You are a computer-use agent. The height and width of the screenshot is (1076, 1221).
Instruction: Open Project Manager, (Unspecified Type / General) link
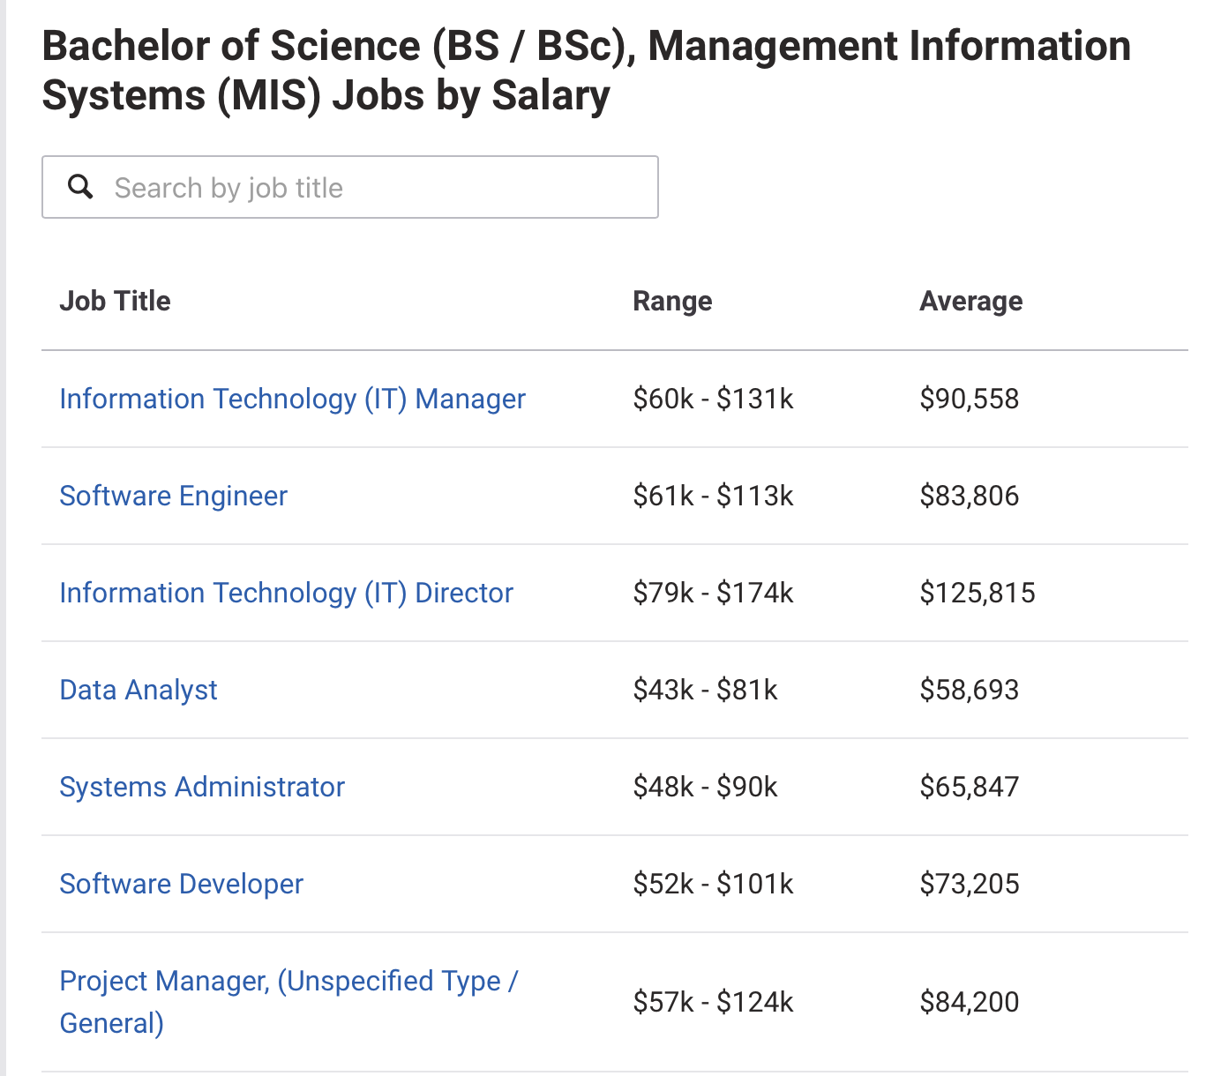coord(288,1002)
